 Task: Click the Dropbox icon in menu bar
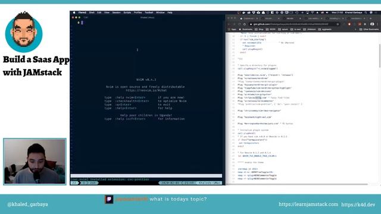(254, 12)
